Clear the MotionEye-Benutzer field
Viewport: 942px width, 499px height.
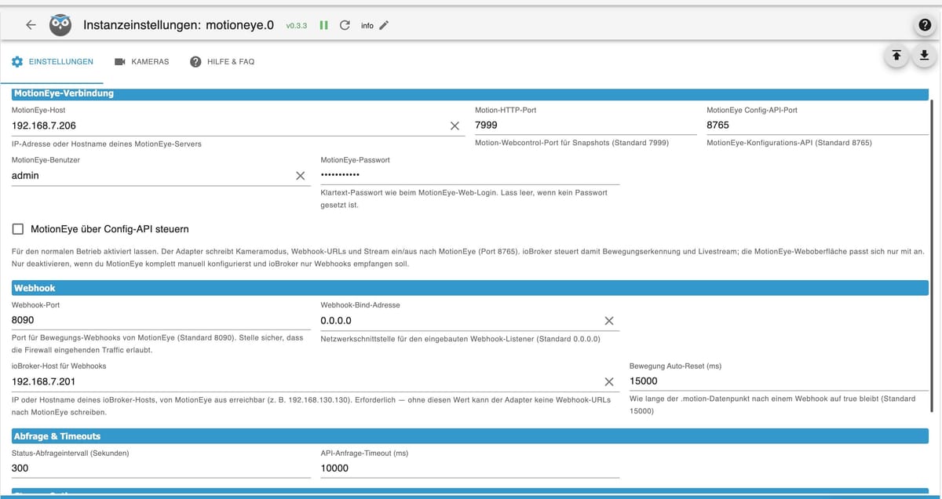(300, 176)
